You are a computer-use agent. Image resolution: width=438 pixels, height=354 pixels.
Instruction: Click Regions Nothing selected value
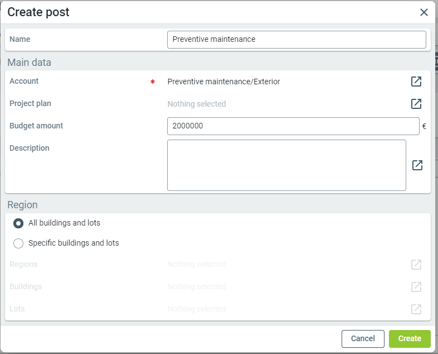(197, 265)
